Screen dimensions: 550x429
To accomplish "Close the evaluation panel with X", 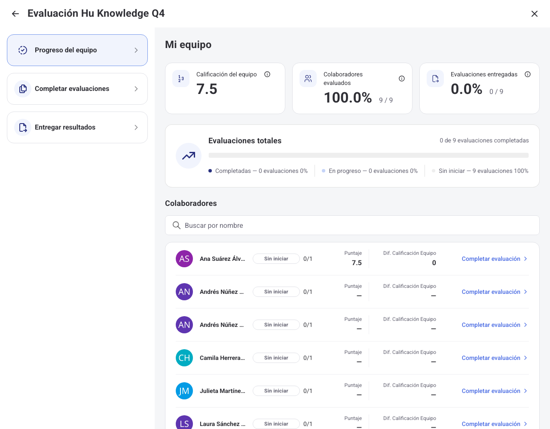I will [535, 14].
